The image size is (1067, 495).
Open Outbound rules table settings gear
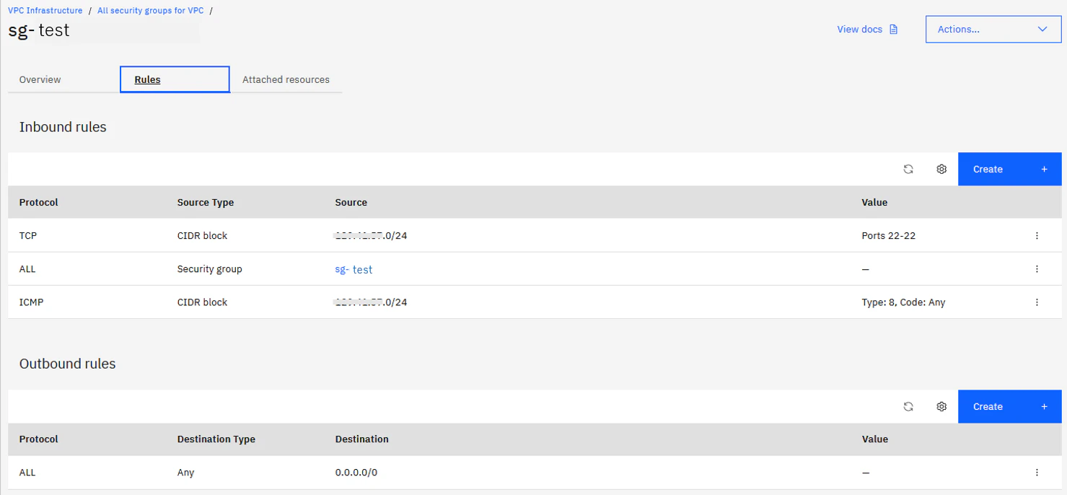coord(941,406)
